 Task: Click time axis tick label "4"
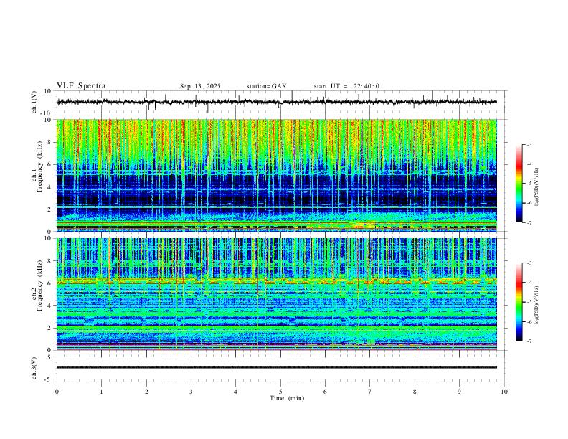point(235,392)
